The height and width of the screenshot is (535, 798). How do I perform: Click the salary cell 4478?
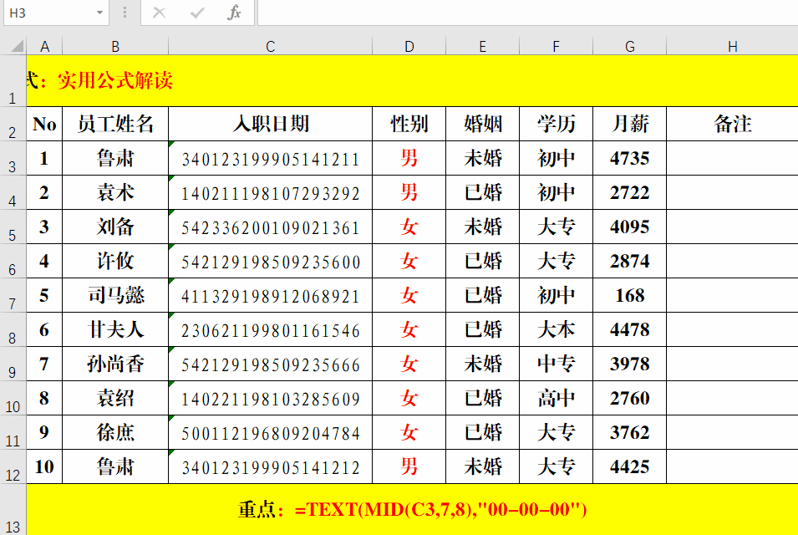[629, 329]
